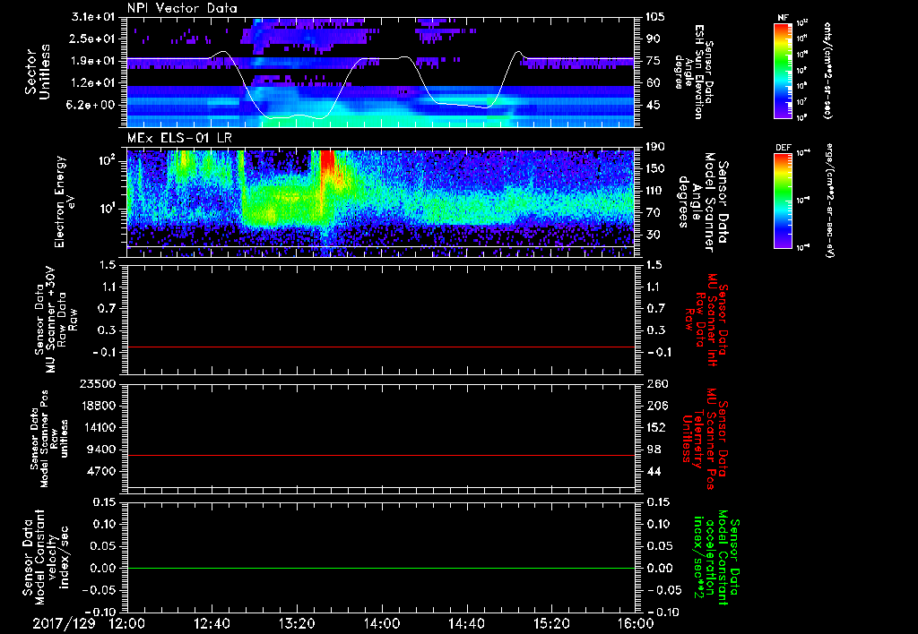Screen dimensions: 918x634
Task: Select the red "MU Scanner Inh Raw Data" label
Action: click(706, 320)
